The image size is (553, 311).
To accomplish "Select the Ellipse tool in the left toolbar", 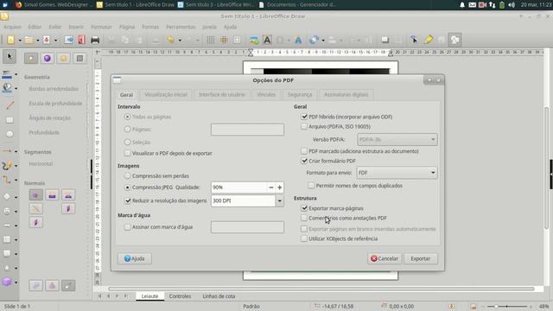I will [10, 135].
